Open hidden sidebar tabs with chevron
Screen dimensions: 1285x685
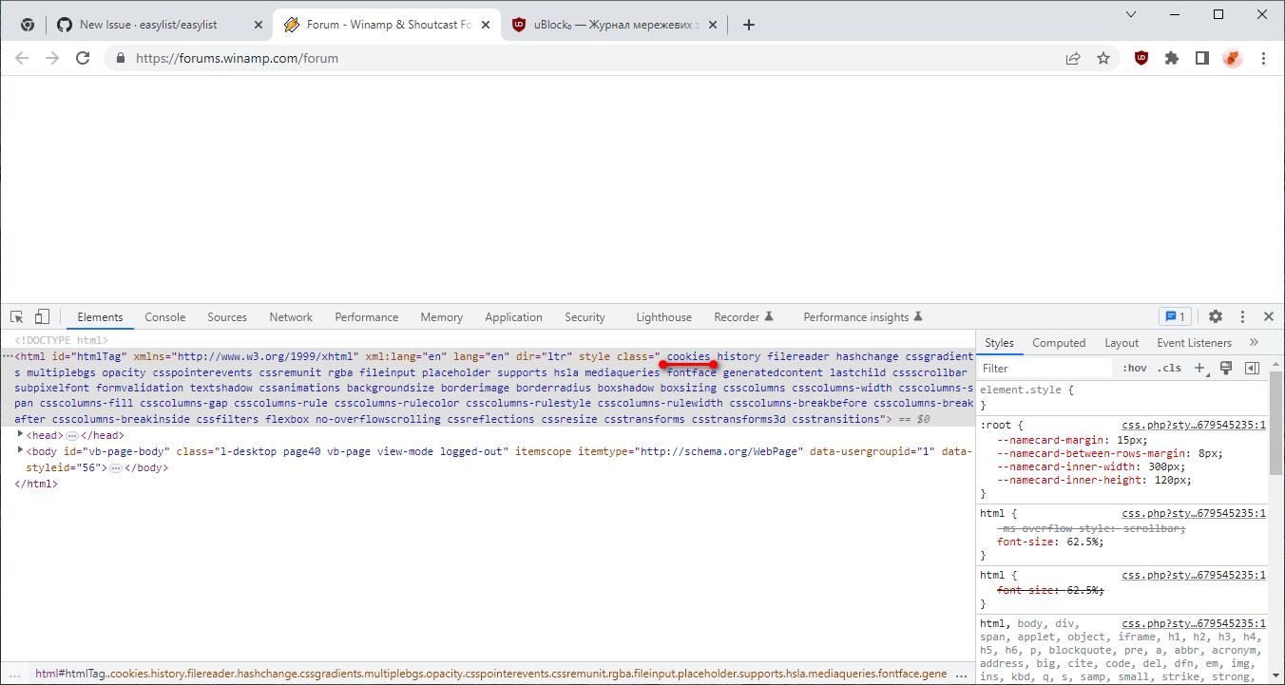point(1253,342)
